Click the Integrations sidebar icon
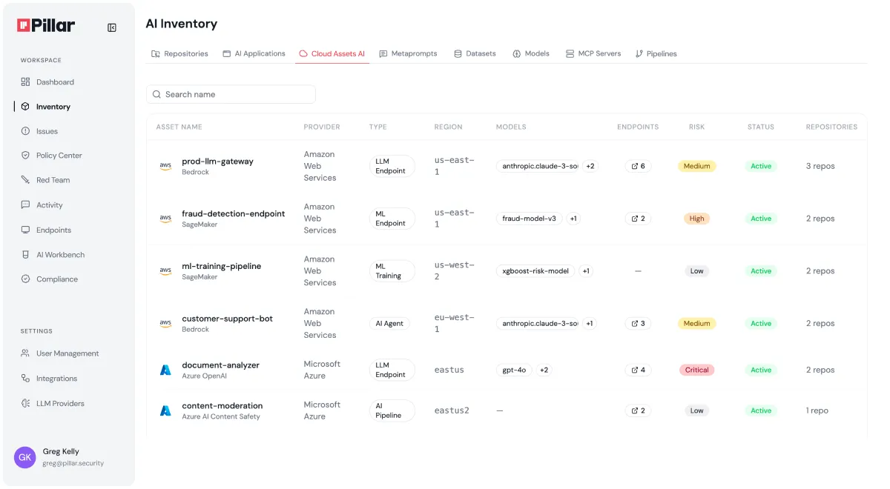 tap(24, 378)
